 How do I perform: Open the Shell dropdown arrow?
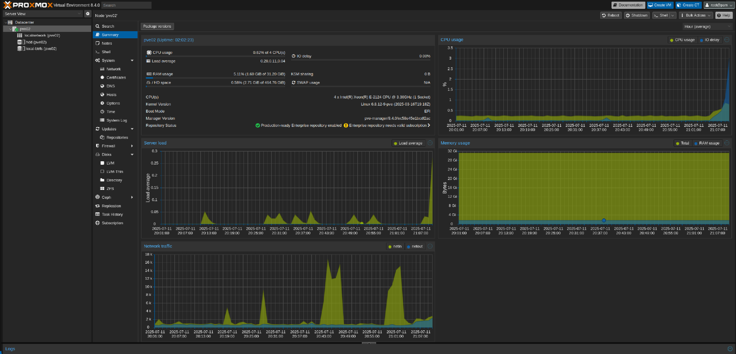(672, 15)
